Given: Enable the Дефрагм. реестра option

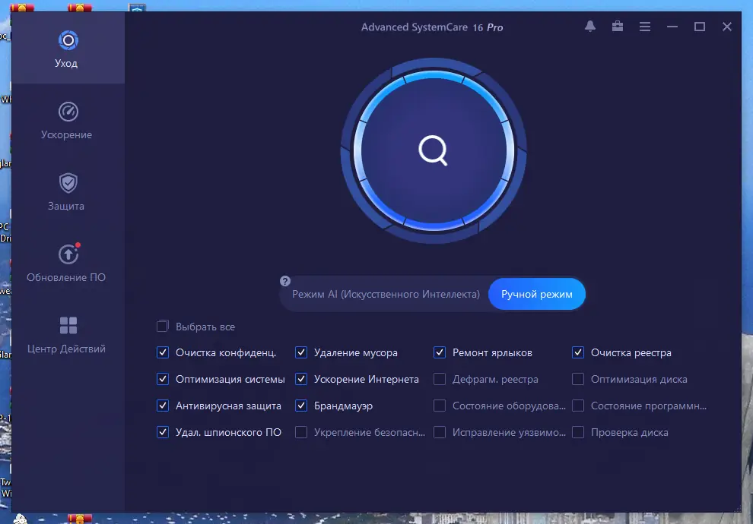Looking at the screenshot, I should pyautogui.click(x=439, y=379).
